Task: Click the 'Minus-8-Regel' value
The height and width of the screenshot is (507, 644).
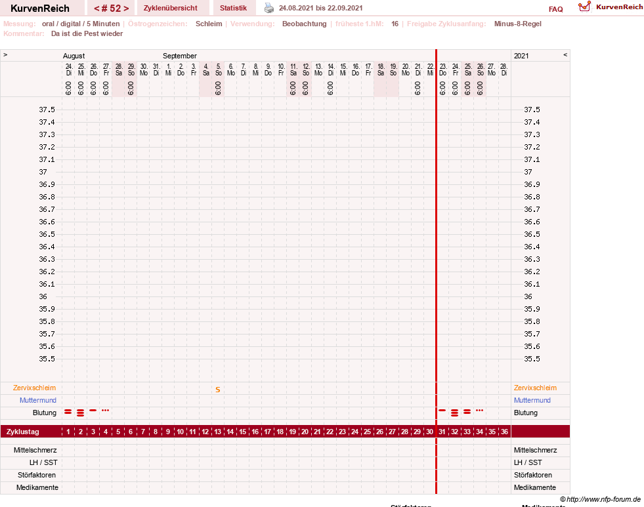Action: [517, 24]
